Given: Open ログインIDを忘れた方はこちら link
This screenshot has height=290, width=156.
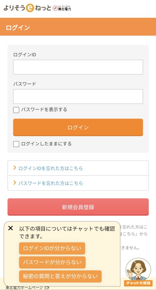Looking at the screenshot, I should (50, 168).
